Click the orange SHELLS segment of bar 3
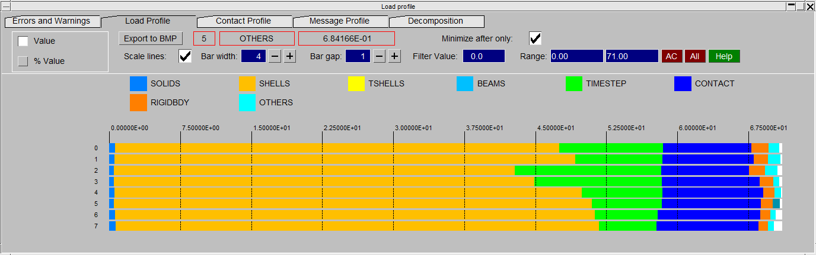The image size is (816, 255). click(x=324, y=182)
